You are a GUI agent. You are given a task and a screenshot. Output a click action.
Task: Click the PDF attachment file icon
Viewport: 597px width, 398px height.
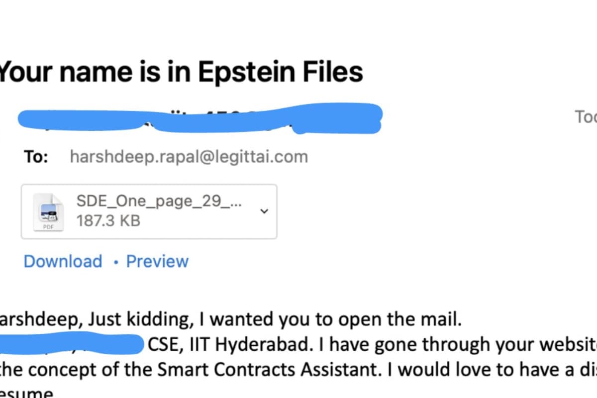pyautogui.click(x=48, y=212)
